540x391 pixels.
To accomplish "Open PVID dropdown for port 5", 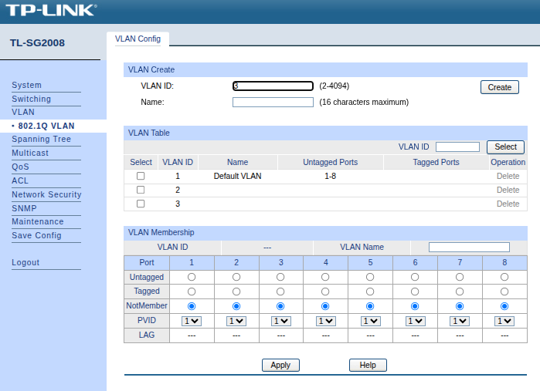I will click(371, 321).
